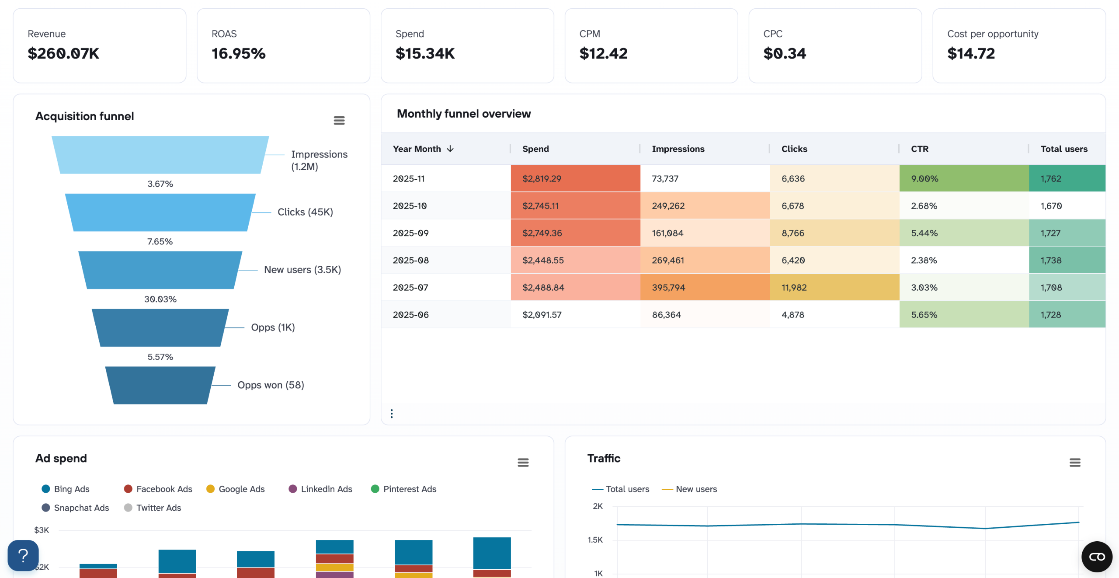Click the $2,488.84 spend cell

click(x=576, y=287)
